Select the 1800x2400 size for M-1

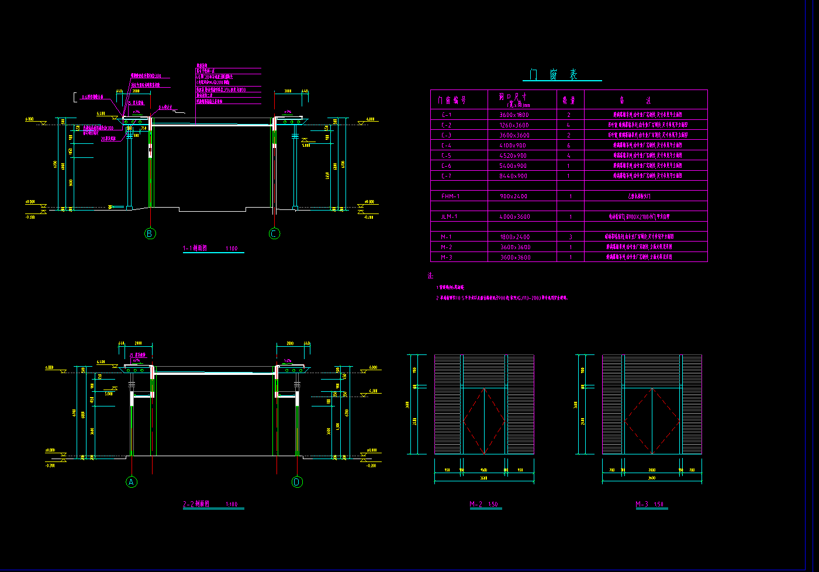click(x=514, y=237)
